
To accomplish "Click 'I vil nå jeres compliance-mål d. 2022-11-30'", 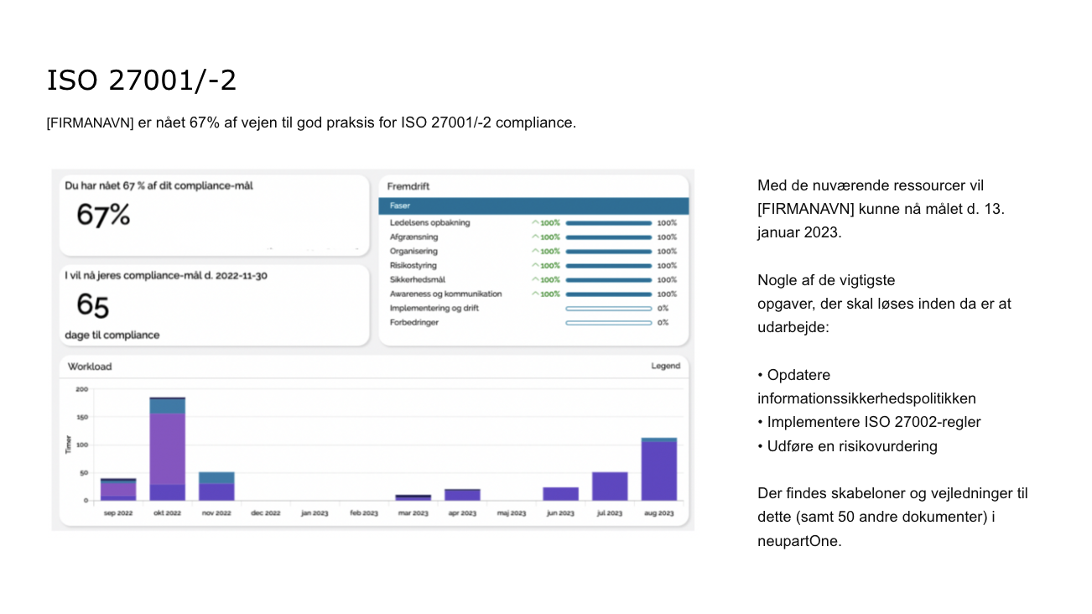I will [x=166, y=276].
